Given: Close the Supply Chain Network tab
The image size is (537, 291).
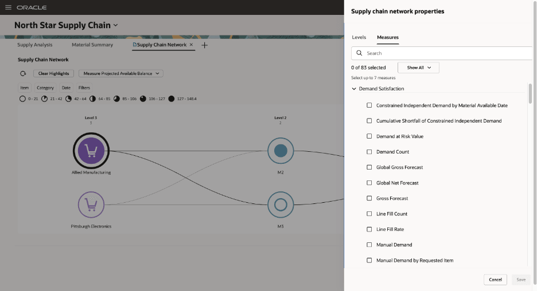Looking at the screenshot, I should click(191, 45).
